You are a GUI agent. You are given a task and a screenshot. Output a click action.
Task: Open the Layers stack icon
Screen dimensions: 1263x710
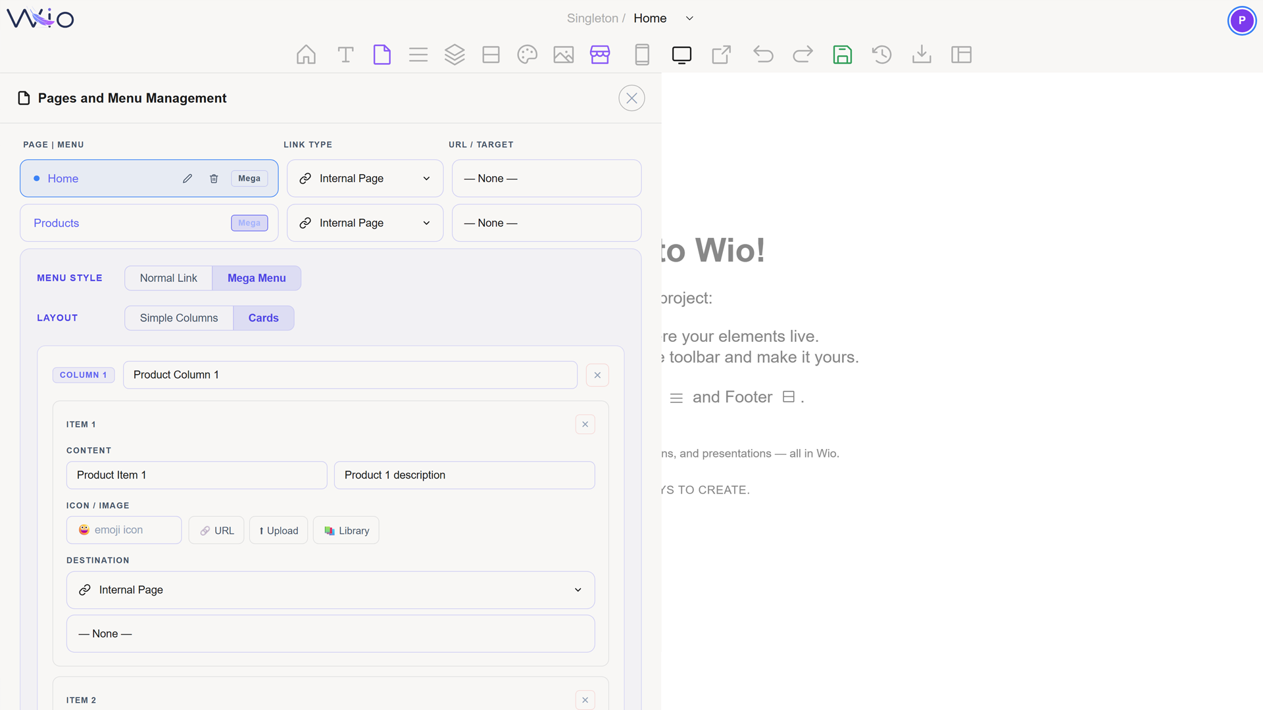pos(455,55)
